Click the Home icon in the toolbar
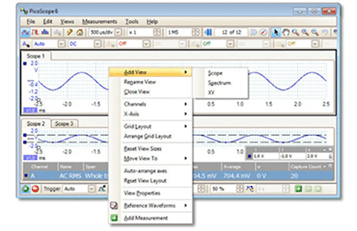This screenshot has width=357, height=231. click(80, 32)
